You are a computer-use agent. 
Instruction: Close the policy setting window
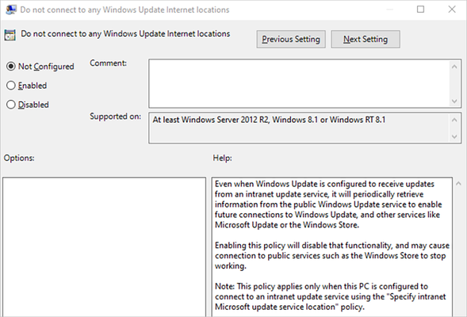click(x=452, y=10)
